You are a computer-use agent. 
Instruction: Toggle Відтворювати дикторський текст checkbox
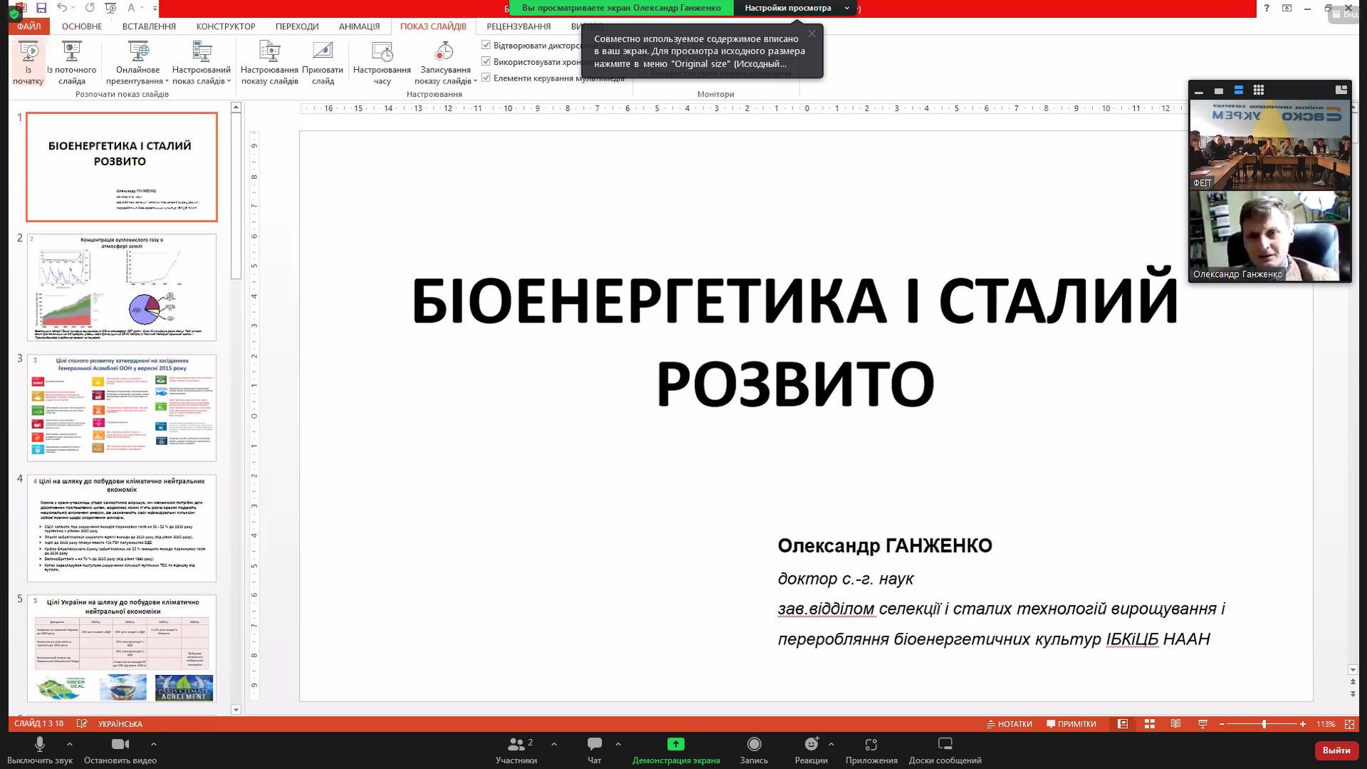pos(486,45)
